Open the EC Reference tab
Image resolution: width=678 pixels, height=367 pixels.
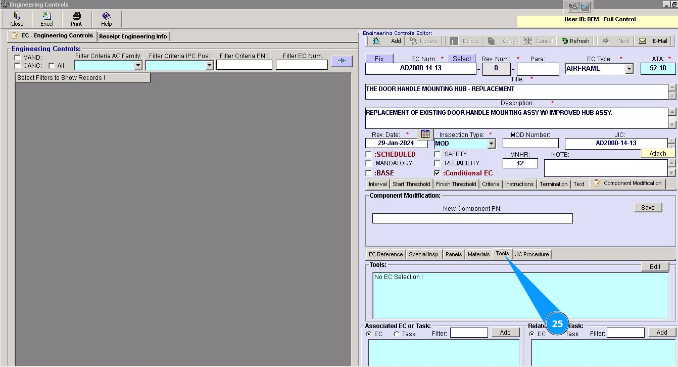pos(386,254)
